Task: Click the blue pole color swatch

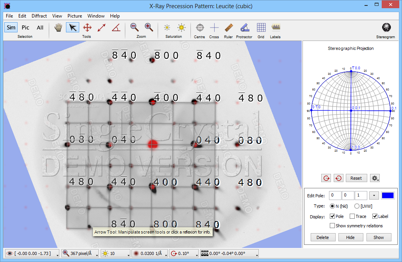Action: pos(388,196)
